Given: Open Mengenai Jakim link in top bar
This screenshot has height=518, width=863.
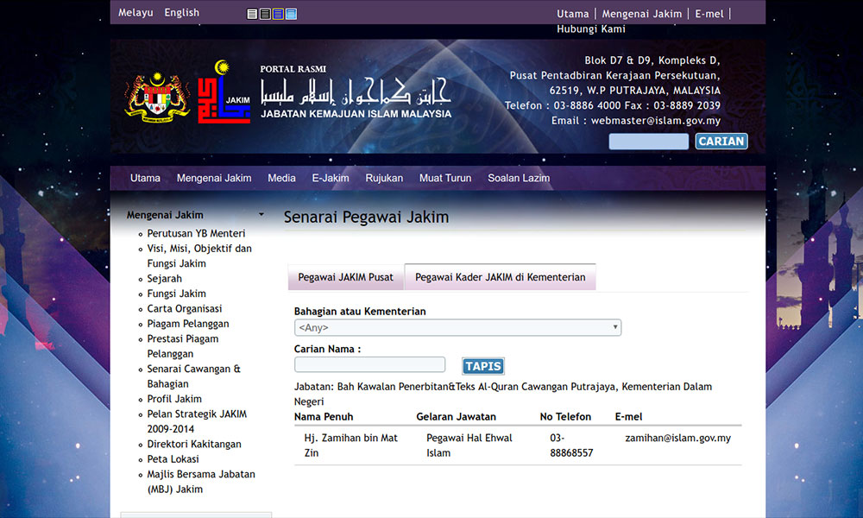Looking at the screenshot, I should click(x=642, y=14).
